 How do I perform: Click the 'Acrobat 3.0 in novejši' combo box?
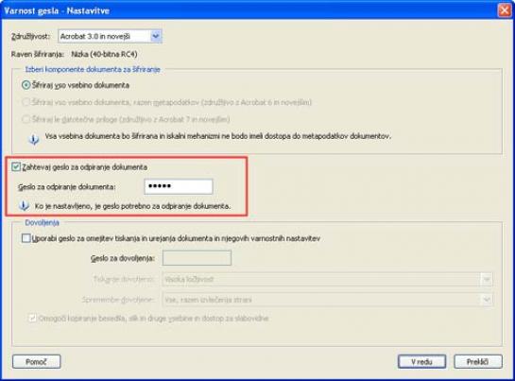click(x=110, y=36)
